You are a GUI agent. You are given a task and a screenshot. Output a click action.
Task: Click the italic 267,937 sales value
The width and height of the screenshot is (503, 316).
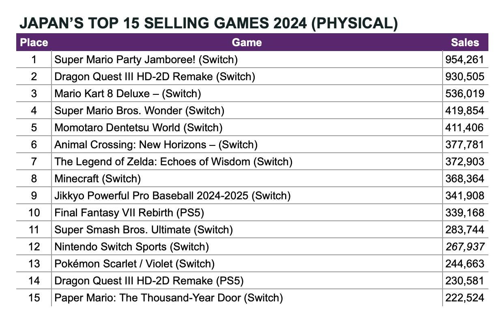pyautogui.click(x=464, y=247)
